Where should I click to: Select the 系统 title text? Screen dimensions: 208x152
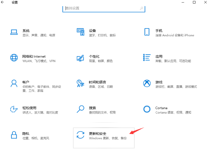(26, 31)
